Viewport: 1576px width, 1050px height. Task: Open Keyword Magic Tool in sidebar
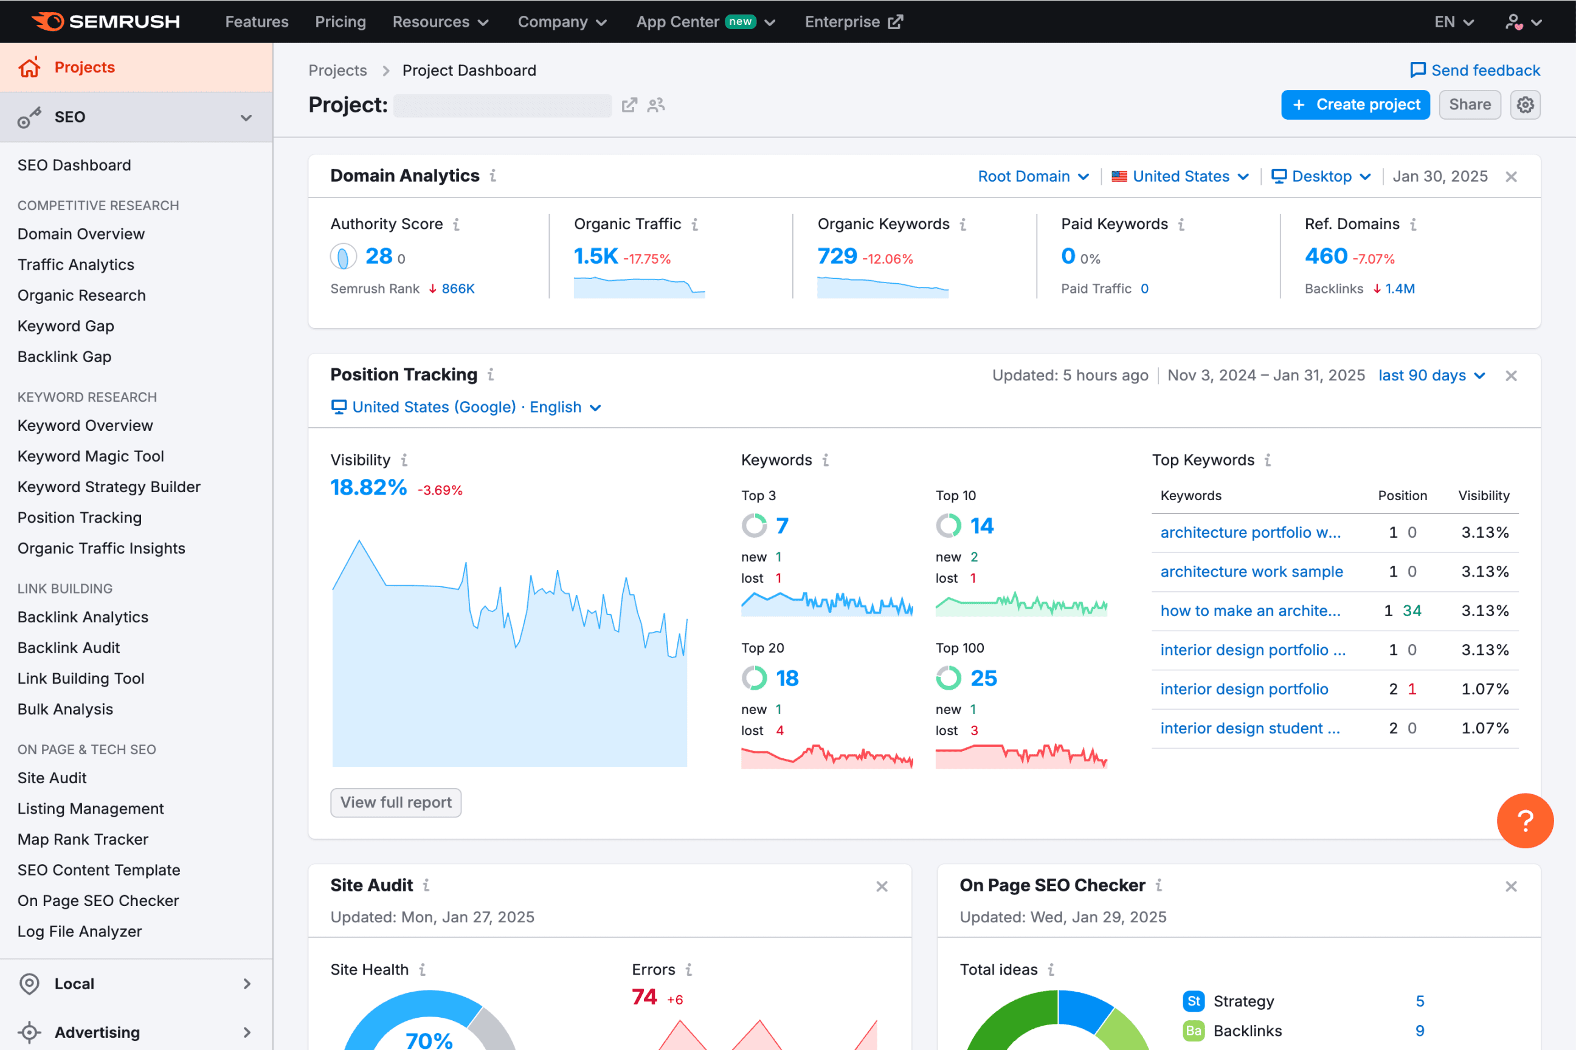click(91, 456)
